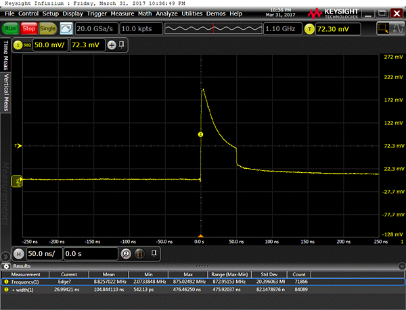Open the Demos menu
Viewport: 406px width, 310px height.
216,14
